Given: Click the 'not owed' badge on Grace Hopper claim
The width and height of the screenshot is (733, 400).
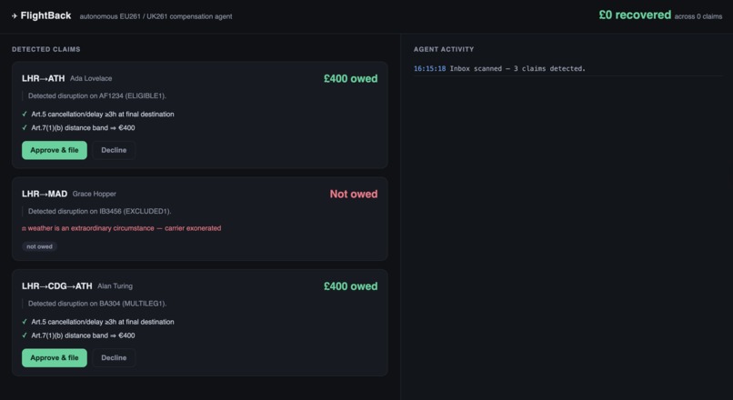Looking at the screenshot, I should point(39,246).
